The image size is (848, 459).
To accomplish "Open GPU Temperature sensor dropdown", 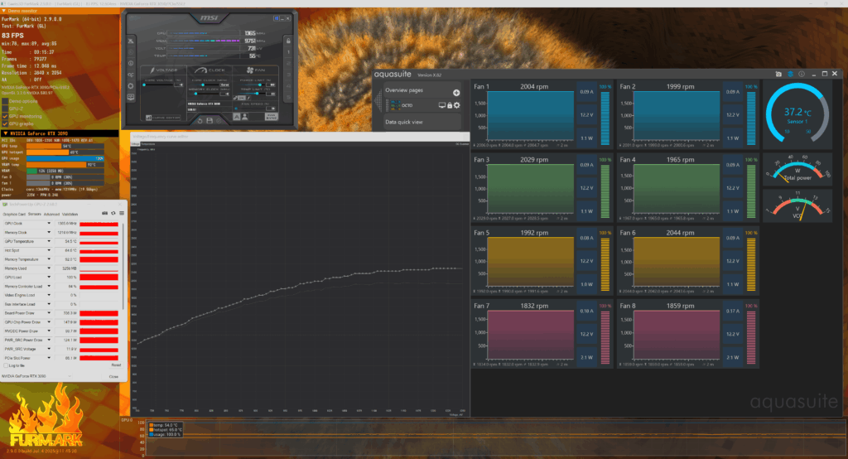I will [x=49, y=241].
